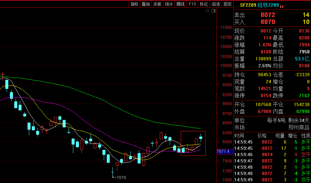The width and height of the screenshot is (311, 183).
Task: Select the 多股 multi-stock view
Action: click(x=157, y=4)
